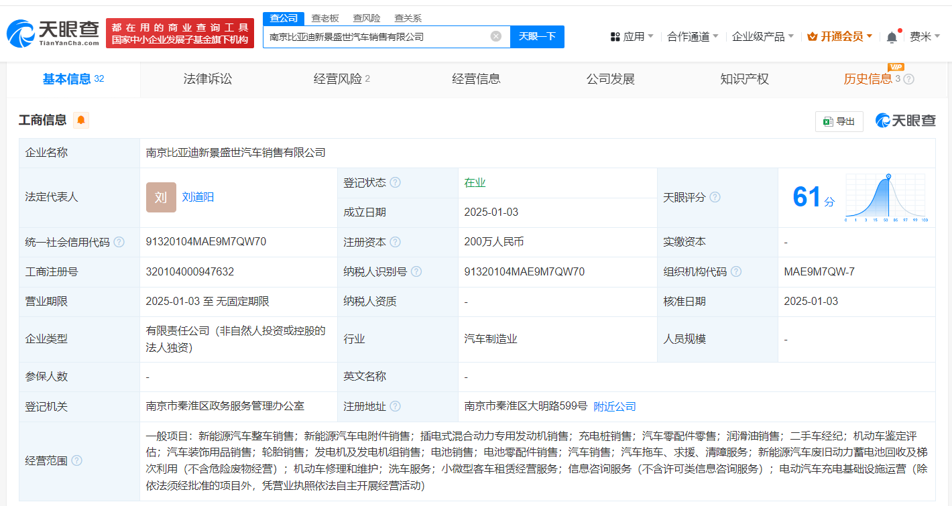Click help icon next to 天眼评分

pyautogui.click(x=715, y=197)
